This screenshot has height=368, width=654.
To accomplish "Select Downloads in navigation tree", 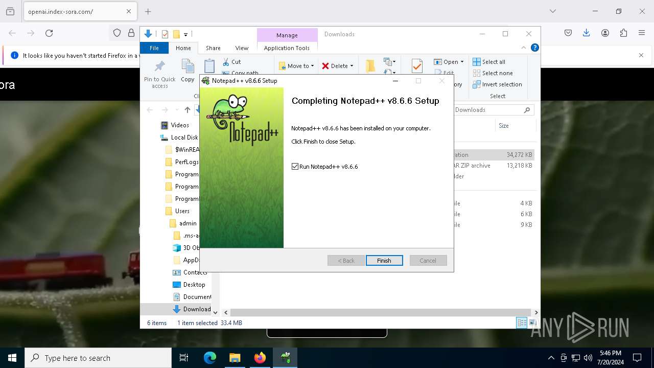I will point(192,309).
